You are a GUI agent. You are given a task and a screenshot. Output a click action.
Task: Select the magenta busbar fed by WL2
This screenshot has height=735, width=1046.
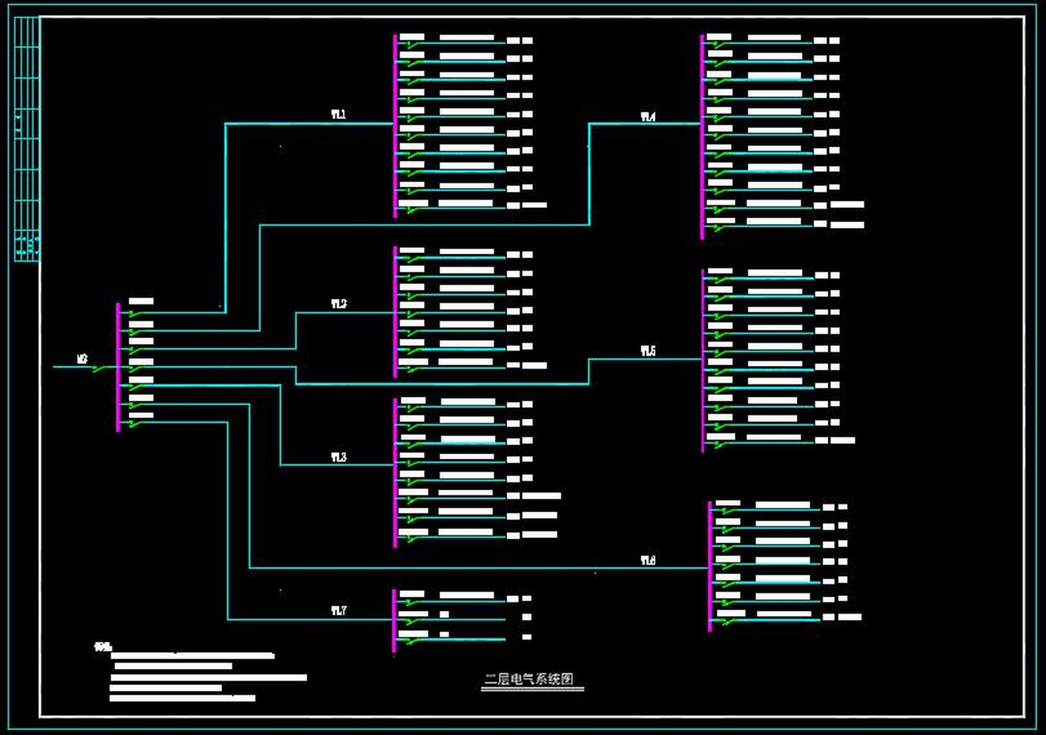click(395, 312)
